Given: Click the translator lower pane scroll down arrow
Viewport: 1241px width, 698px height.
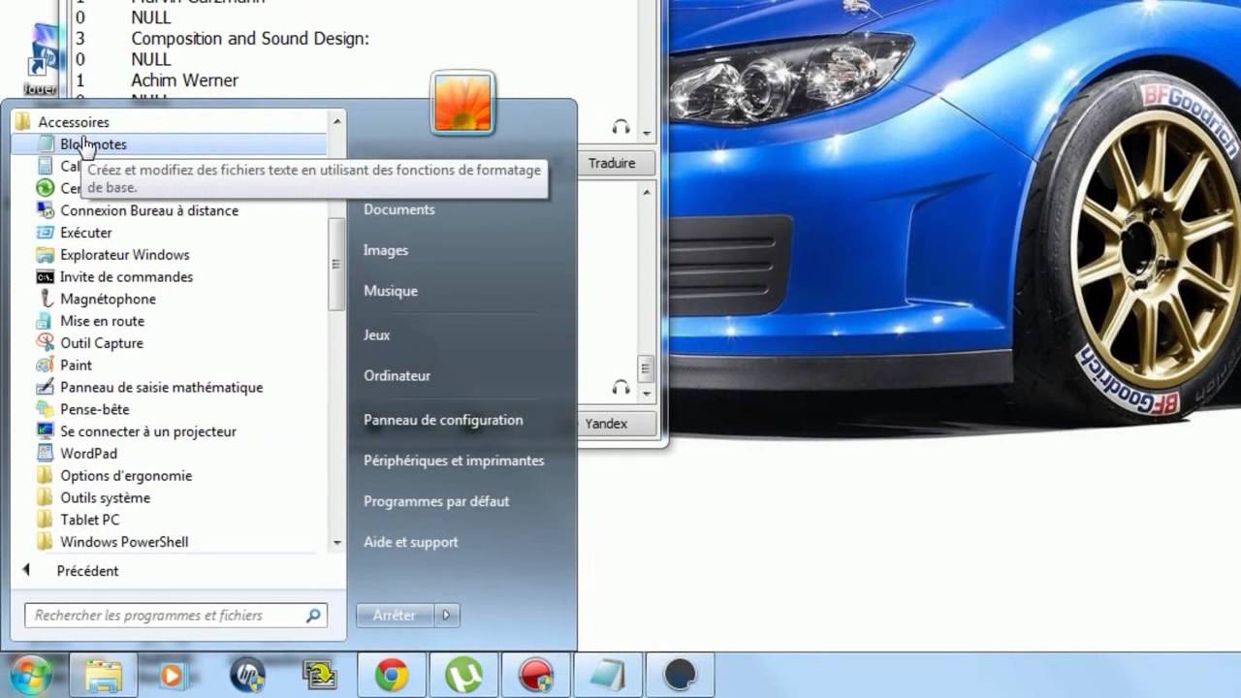Looking at the screenshot, I should (x=646, y=394).
